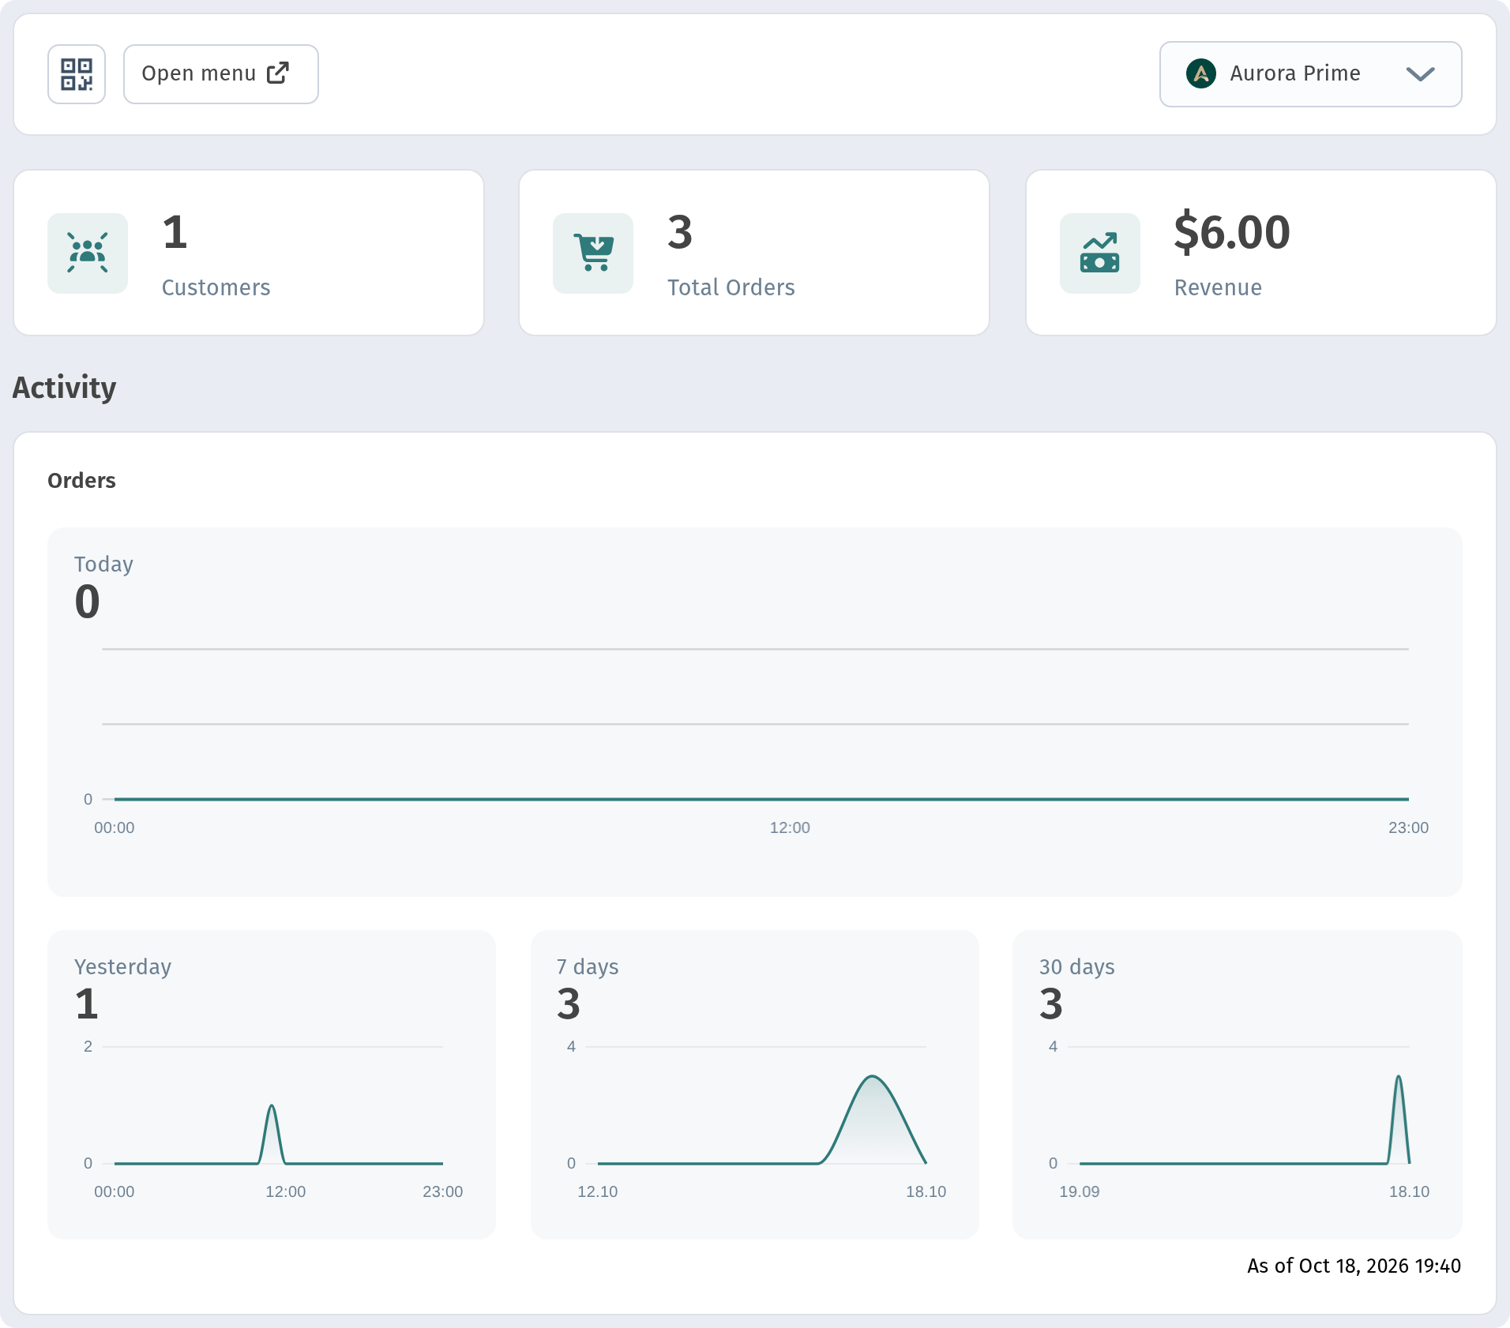Select the Customers label
Viewport: 1510px width, 1328px height.
216,287
